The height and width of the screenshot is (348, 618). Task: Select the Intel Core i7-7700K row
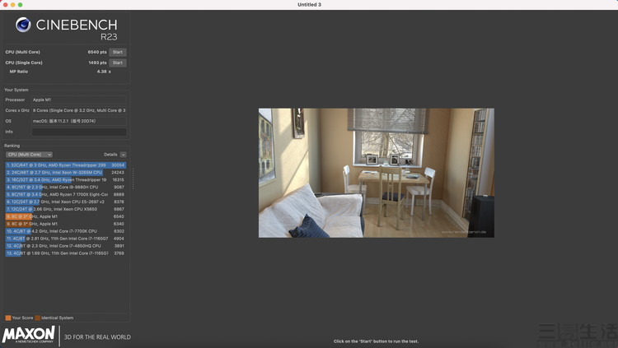tap(66, 231)
